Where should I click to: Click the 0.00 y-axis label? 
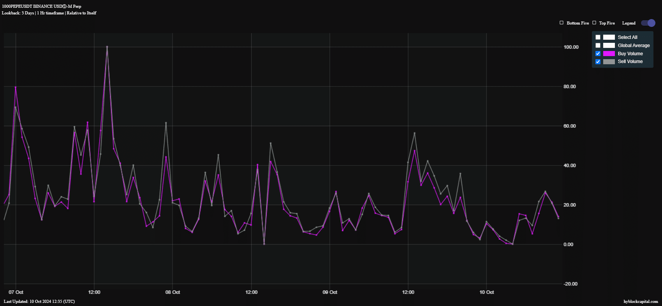click(x=569, y=244)
